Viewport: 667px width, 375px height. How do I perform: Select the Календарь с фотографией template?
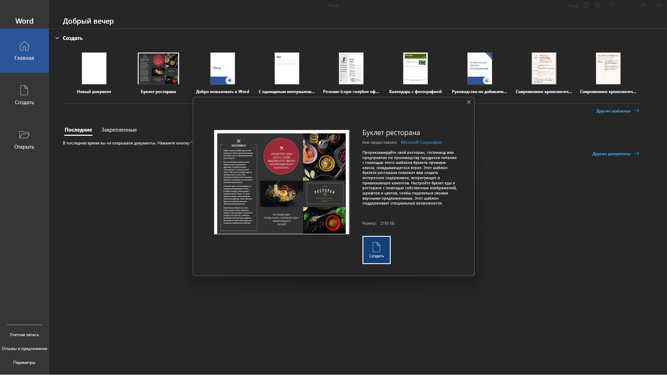tap(415, 68)
